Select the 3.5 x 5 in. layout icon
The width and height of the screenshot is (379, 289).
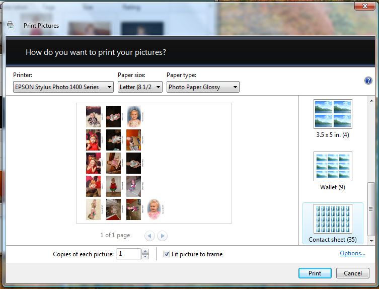(x=333, y=114)
